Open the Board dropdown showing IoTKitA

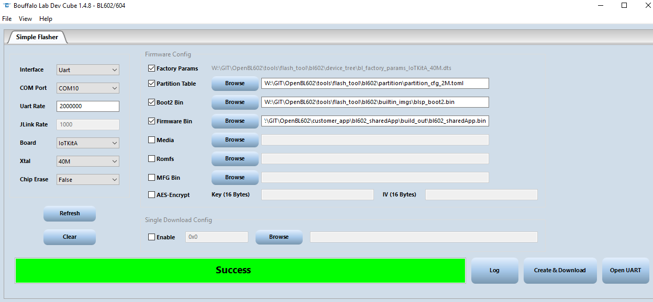pos(88,143)
